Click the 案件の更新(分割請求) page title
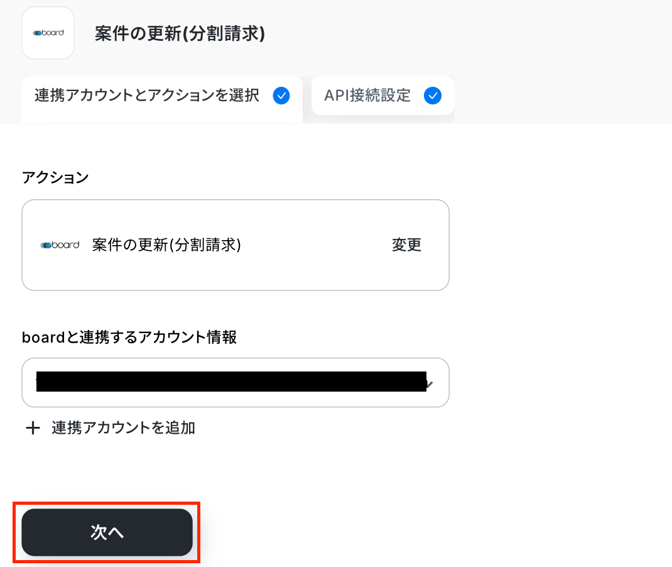This screenshot has height=567, width=672. click(x=180, y=33)
